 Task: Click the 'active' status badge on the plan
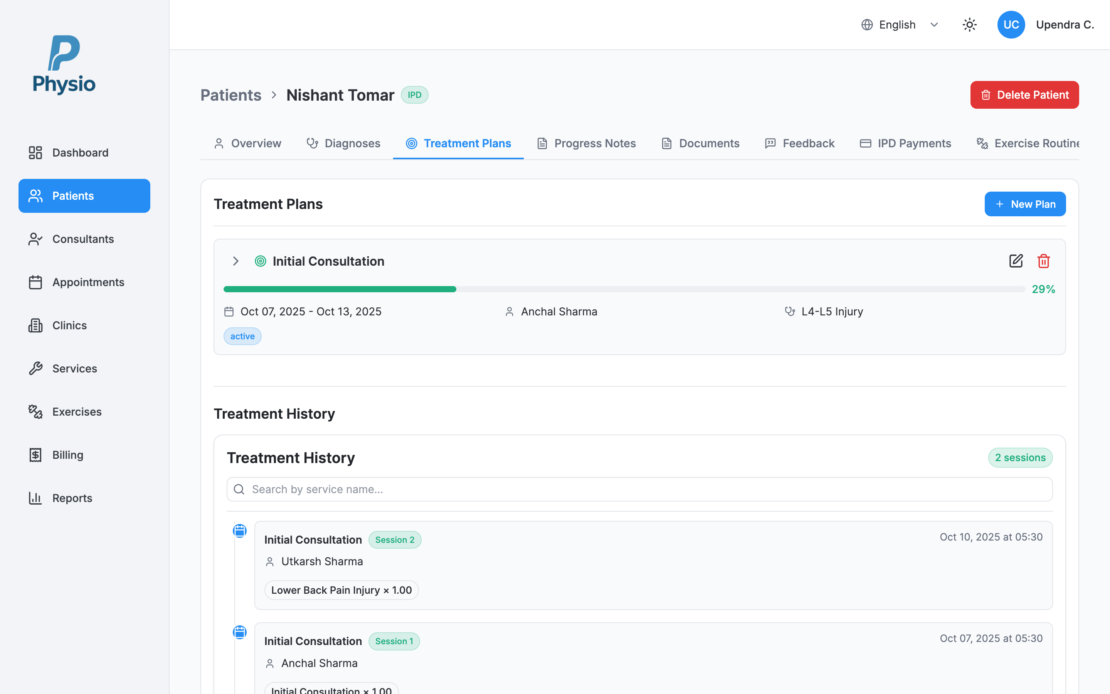tap(242, 336)
